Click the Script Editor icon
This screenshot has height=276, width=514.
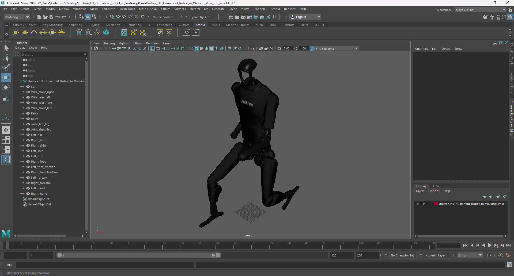coord(509,265)
